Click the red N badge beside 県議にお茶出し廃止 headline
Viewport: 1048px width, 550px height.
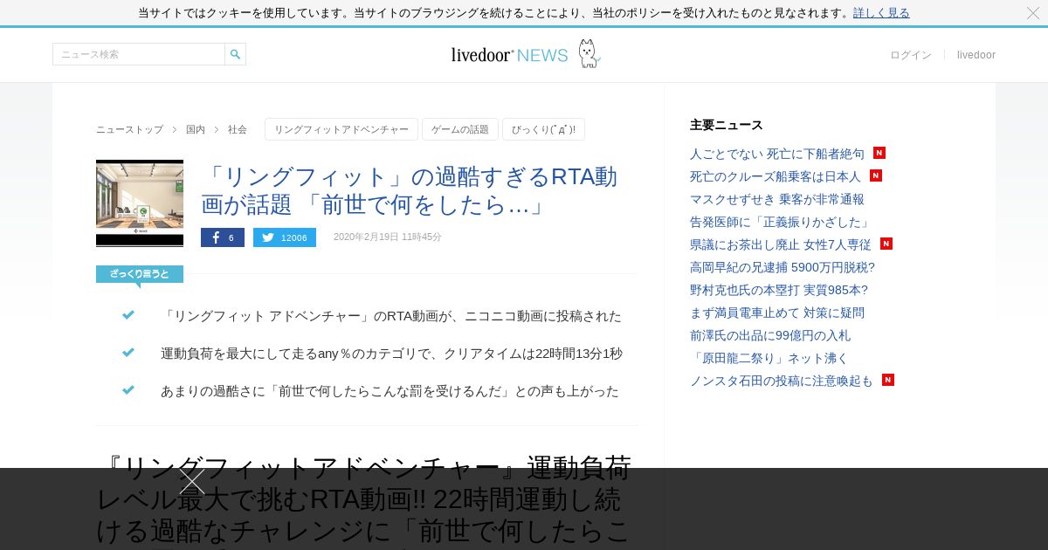pyautogui.click(x=886, y=244)
